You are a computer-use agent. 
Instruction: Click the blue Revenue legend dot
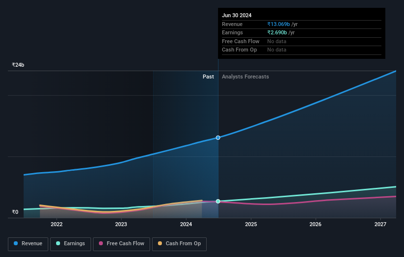point(16,243)
